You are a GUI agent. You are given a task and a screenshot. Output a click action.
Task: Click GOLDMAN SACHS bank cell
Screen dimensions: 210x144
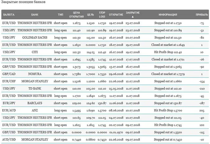pos(35,37)
